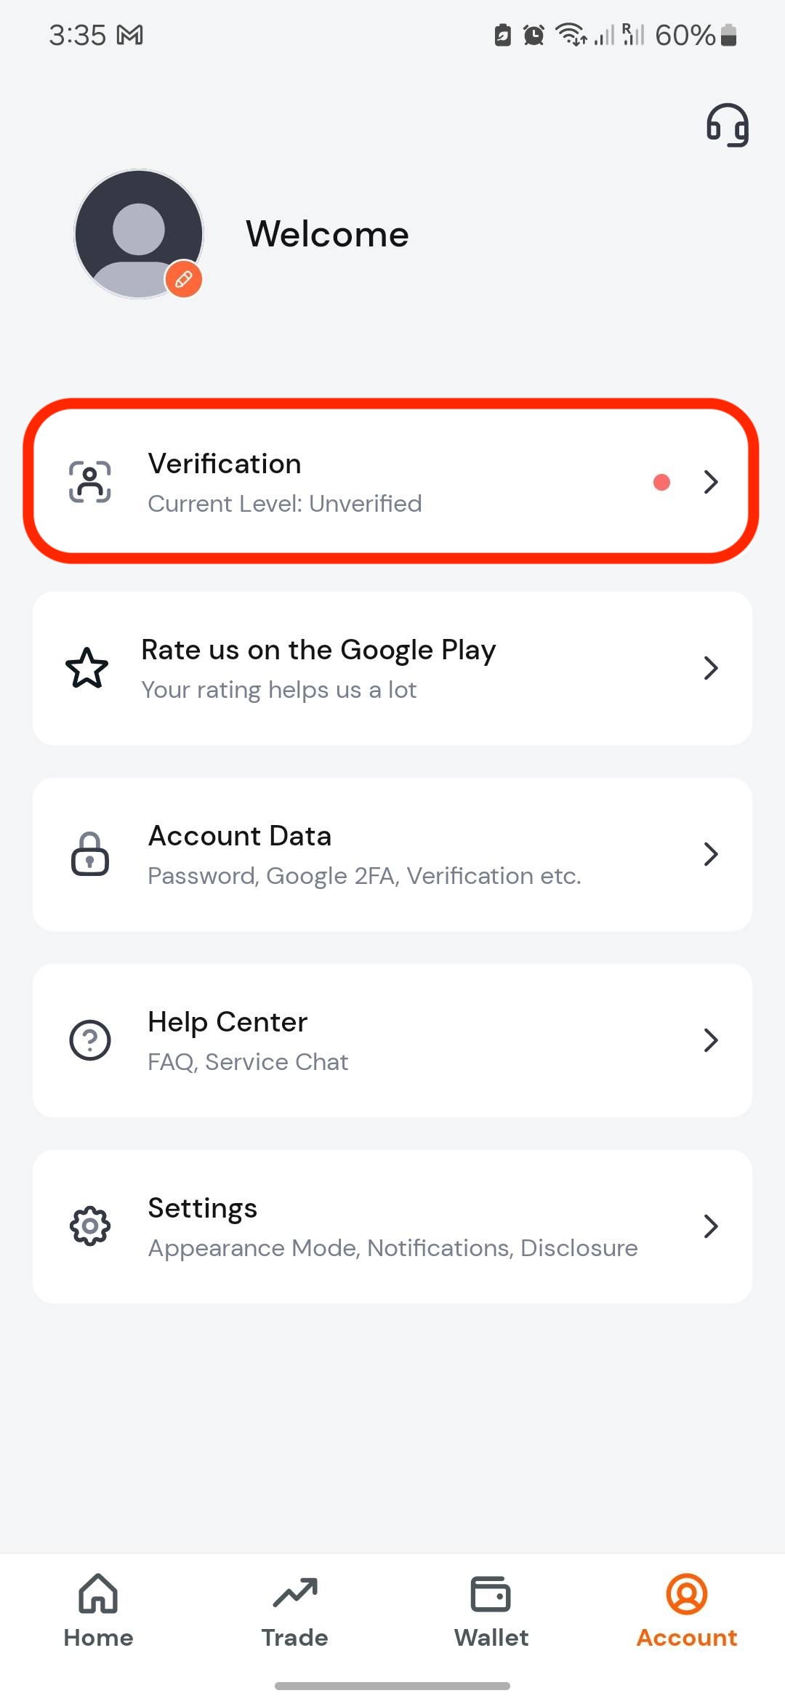The height and width of the screenshot is (1701, 785).
Task: Open Current Level: Unverified link
Action: [285, 504]
